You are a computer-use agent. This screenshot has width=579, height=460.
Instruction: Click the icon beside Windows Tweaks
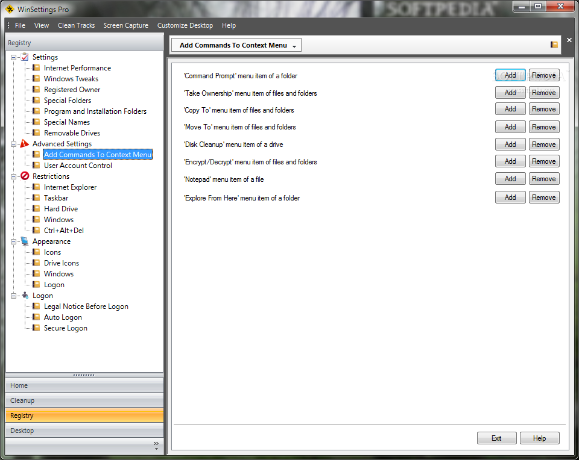(x=36, y=78)
